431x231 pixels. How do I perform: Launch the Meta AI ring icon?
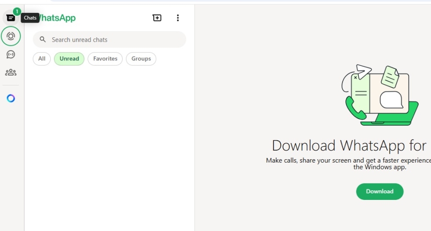coord(11,99)
